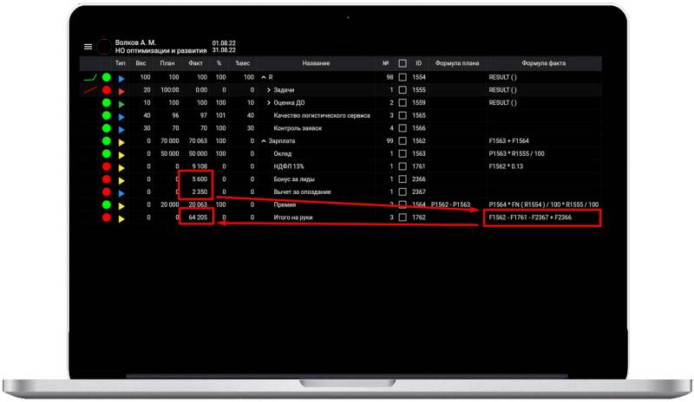Click the yellow type triangle for Оклад

[x=121, y=155]
